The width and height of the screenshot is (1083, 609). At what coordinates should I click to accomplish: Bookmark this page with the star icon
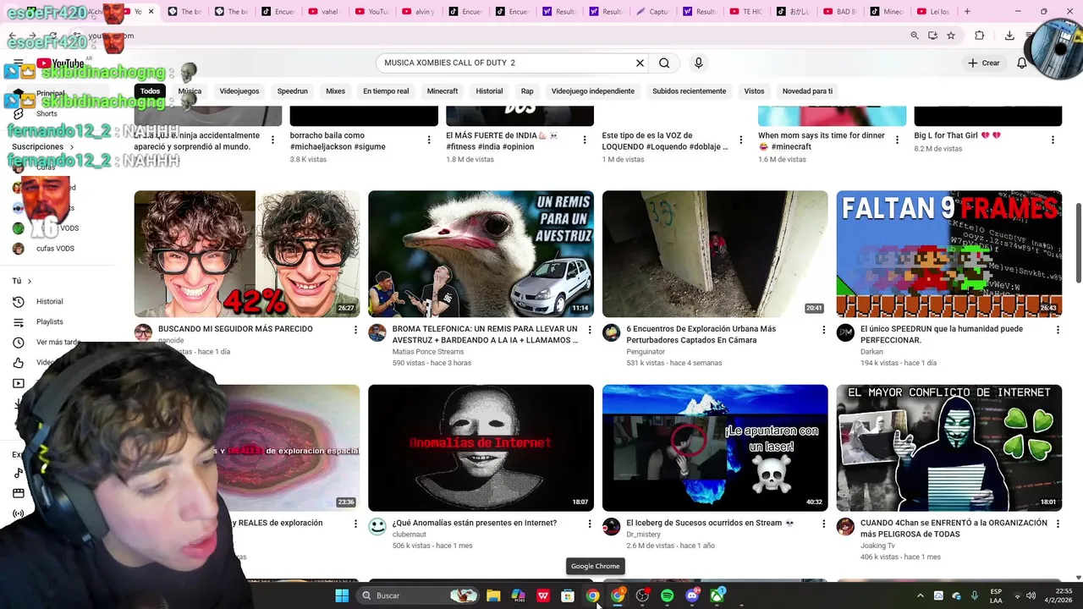(x=951, y=36)
